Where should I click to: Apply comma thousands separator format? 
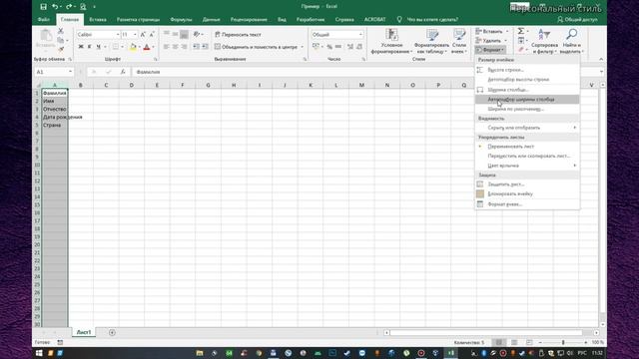[338, 47]
